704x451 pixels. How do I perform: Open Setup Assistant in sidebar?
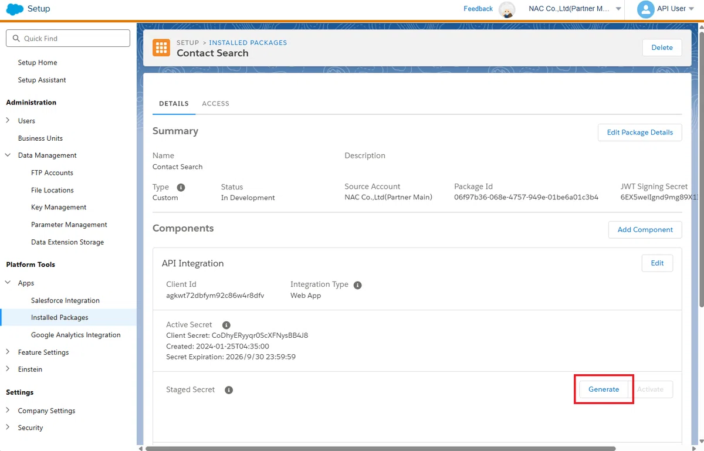tap(42, 80)
